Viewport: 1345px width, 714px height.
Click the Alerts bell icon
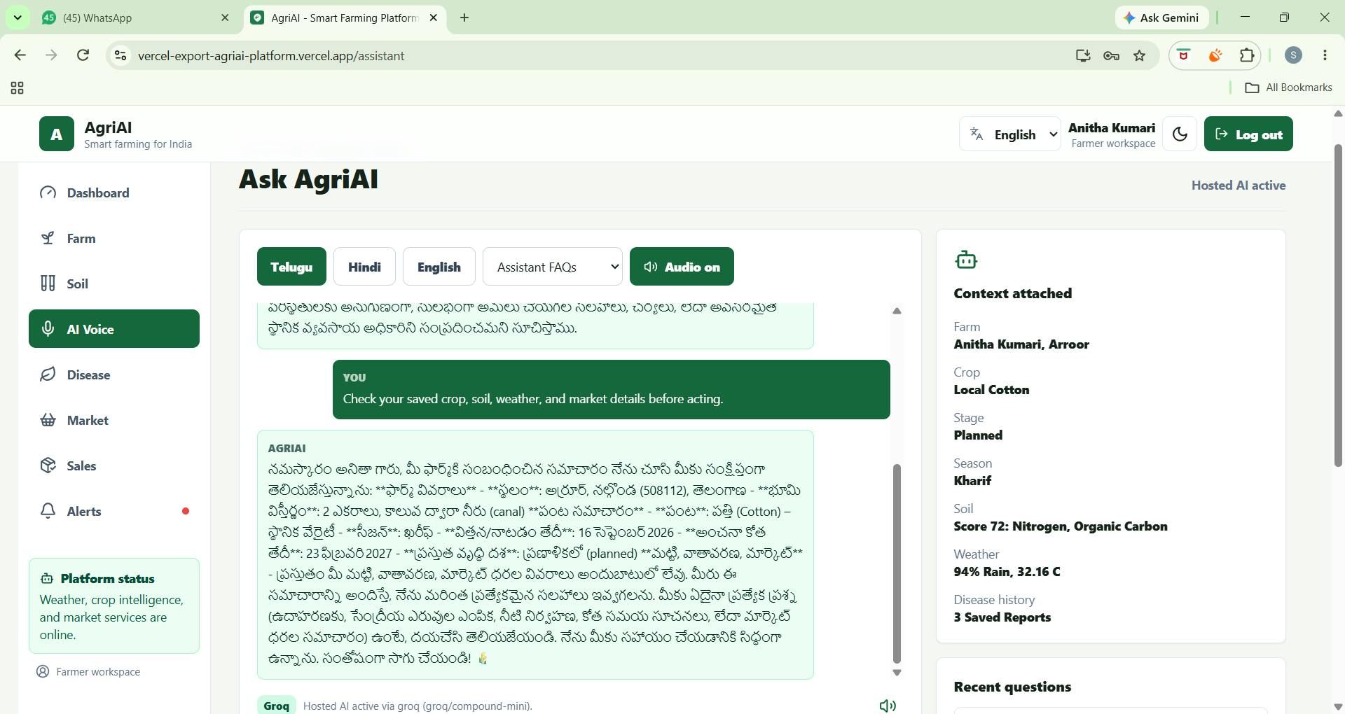(48, 511)
